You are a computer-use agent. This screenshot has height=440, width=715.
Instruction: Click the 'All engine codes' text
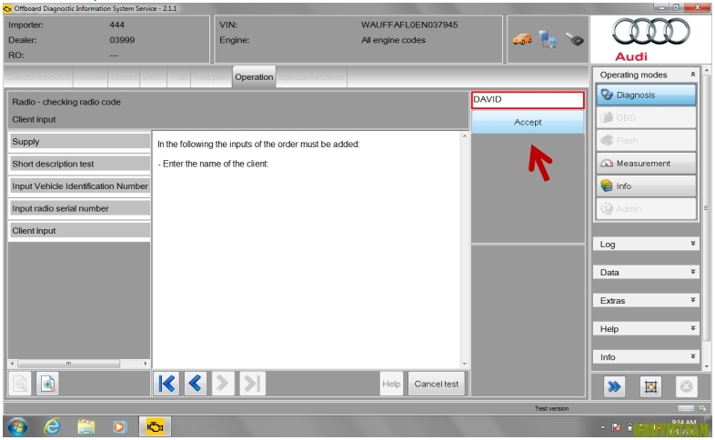(393, 40)
